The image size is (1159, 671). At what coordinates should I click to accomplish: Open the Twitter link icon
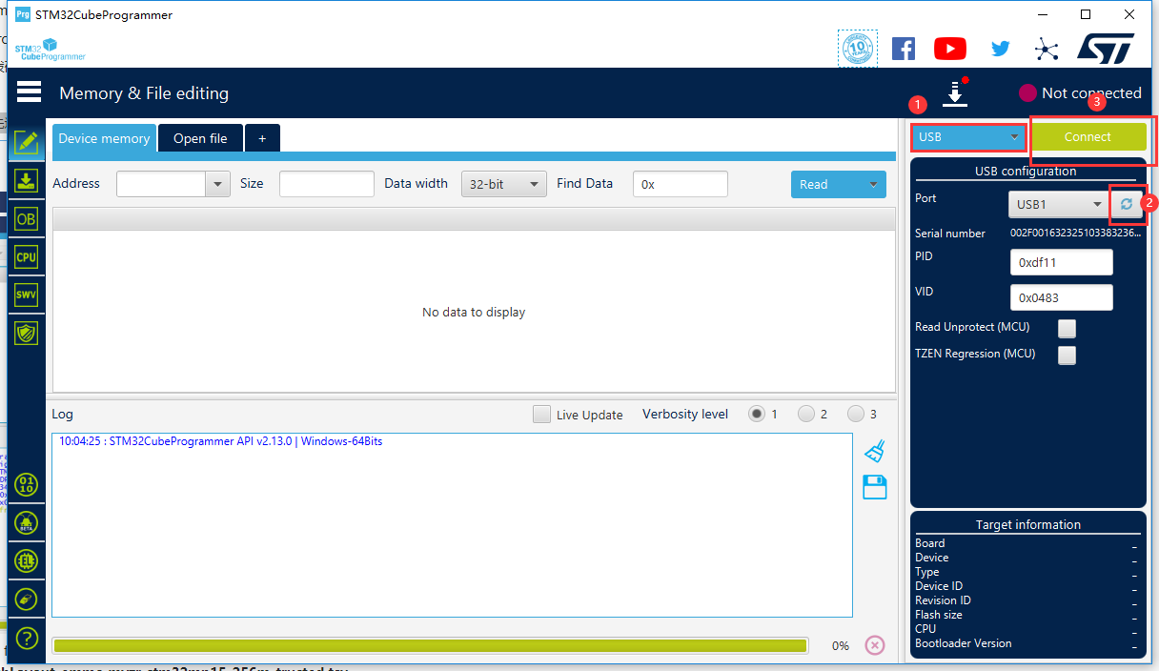1000,48
